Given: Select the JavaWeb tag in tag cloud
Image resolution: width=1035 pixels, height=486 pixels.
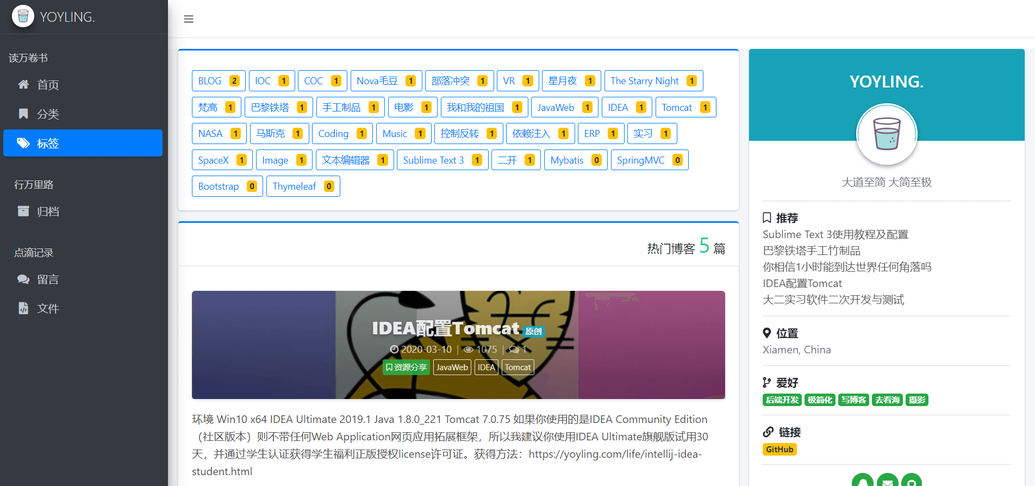Looking at the screenshot, I should pos(565,108).
